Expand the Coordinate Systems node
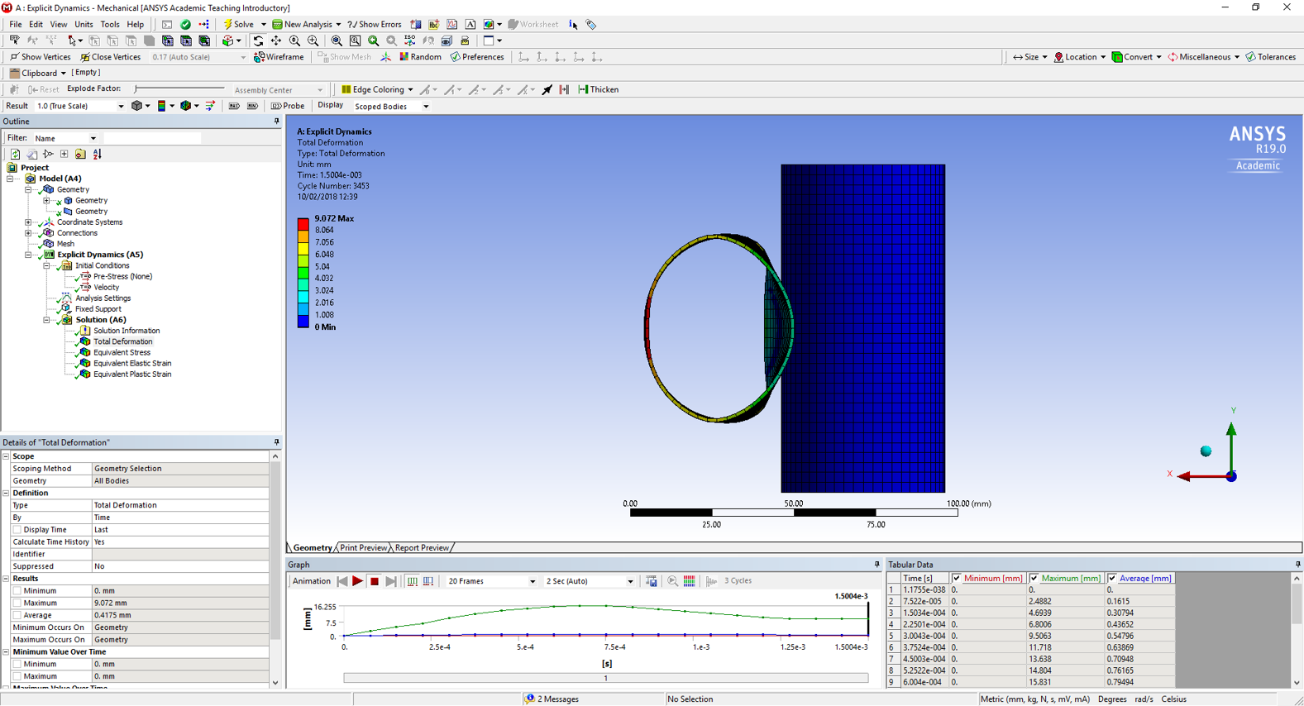The height and width of the screenshot is (706, 1304). click(28, 222)
